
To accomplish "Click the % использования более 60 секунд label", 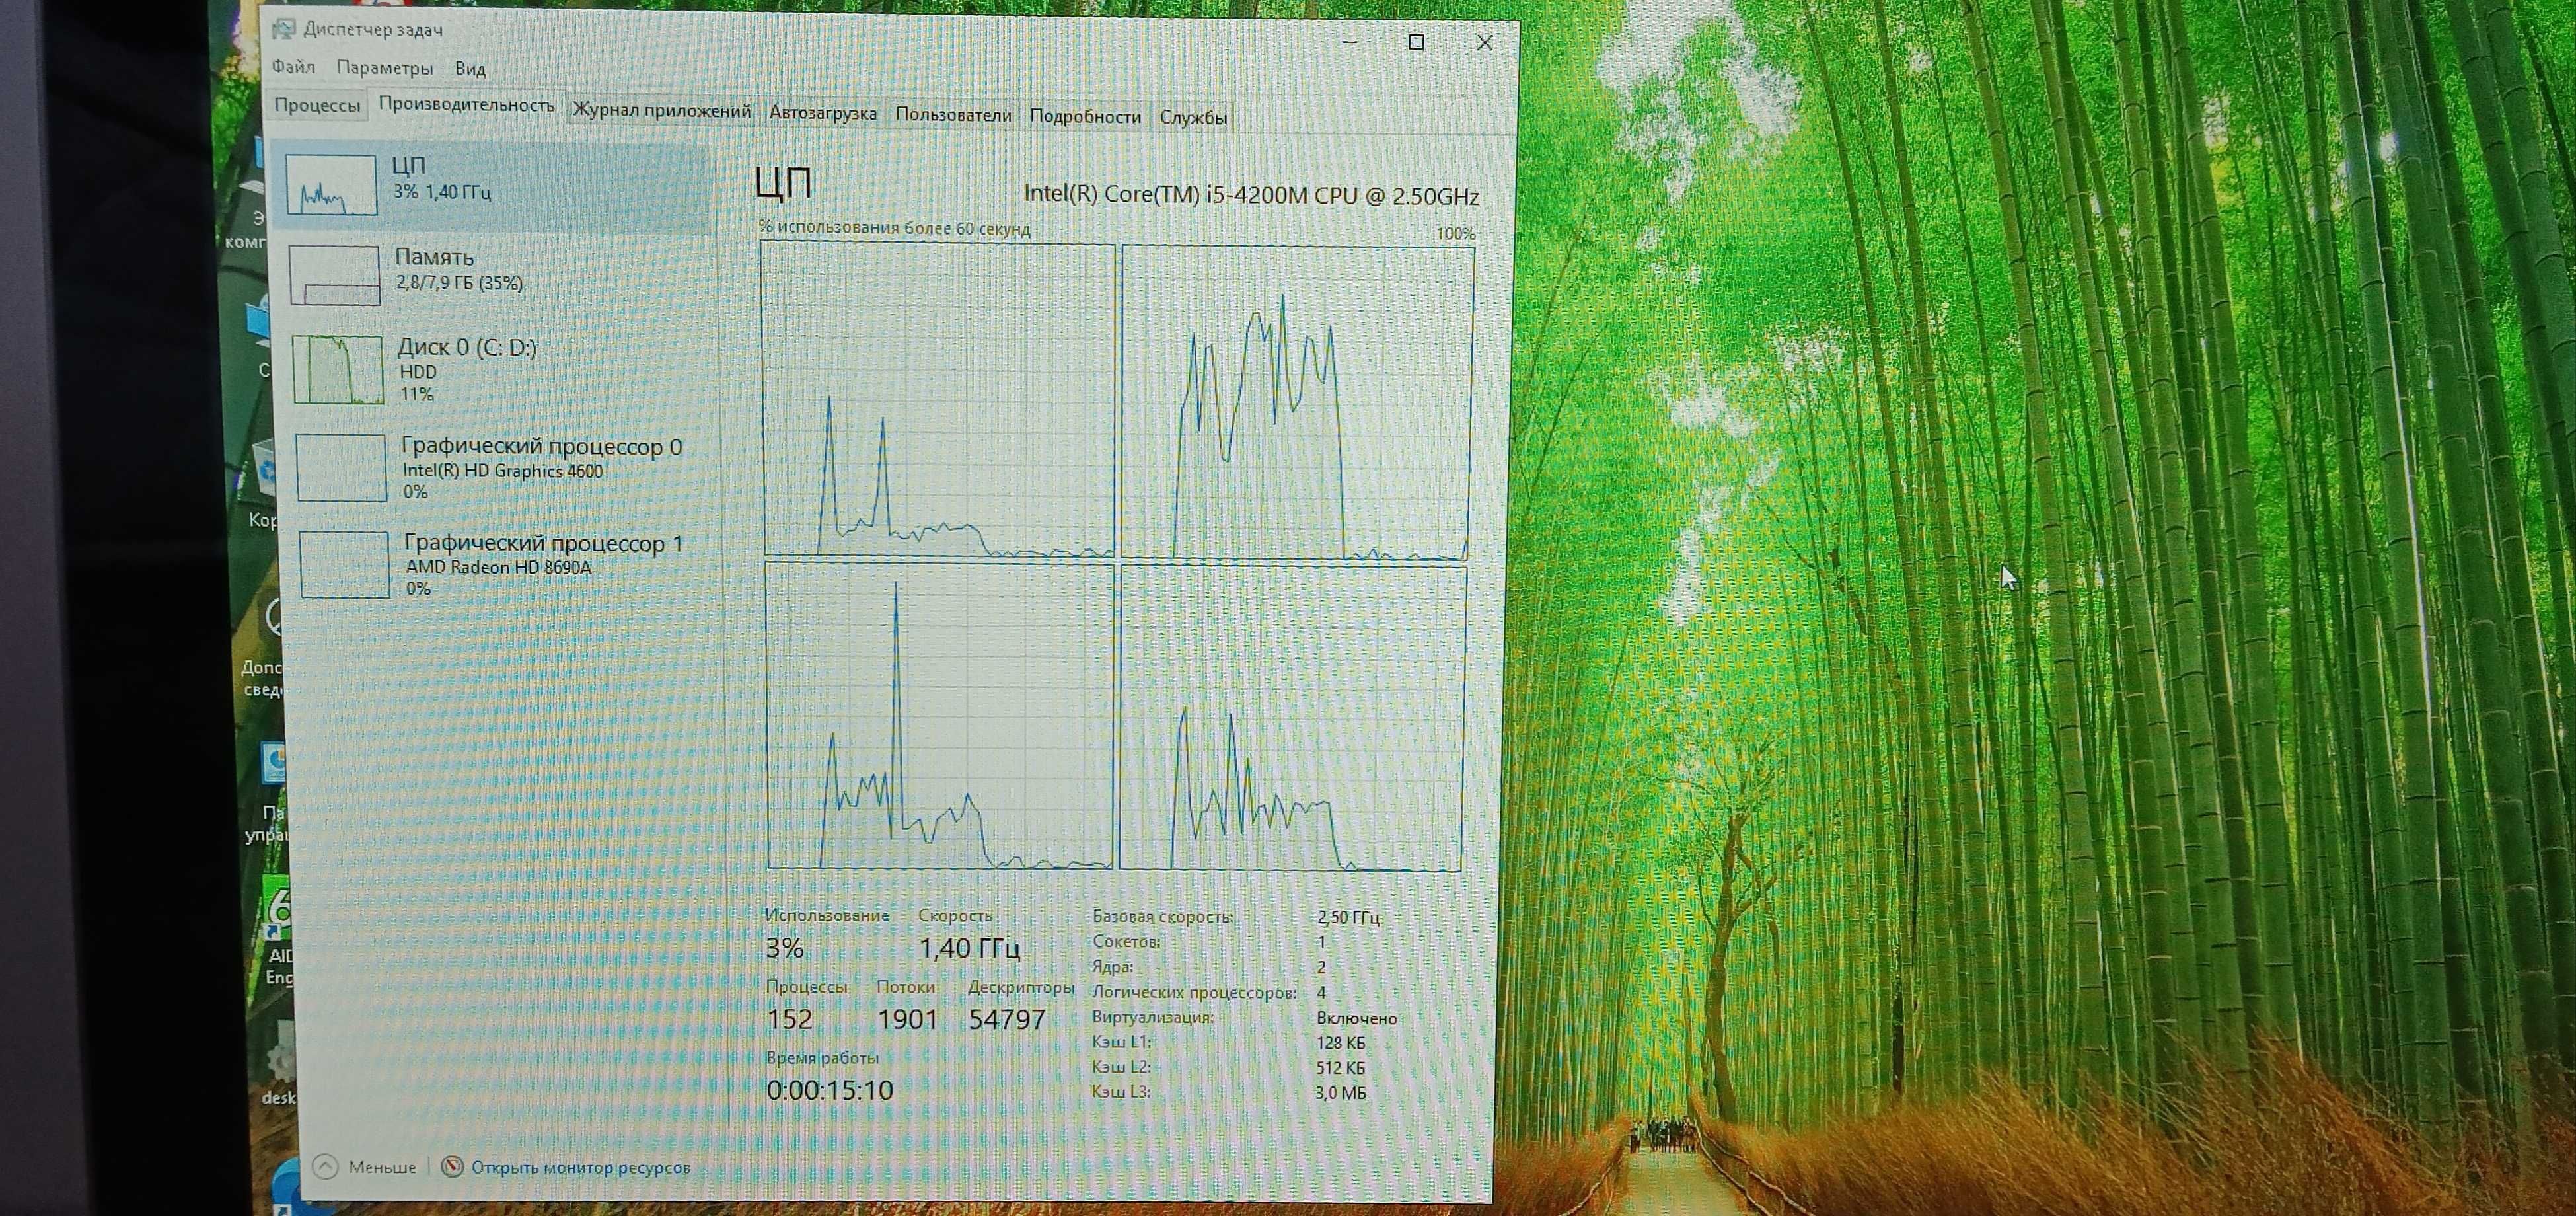I will pyautogui.click(x=894, y=228).
